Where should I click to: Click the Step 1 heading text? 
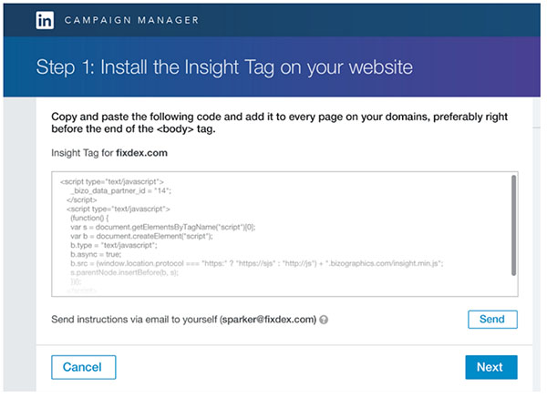click(x=224, y=66)
